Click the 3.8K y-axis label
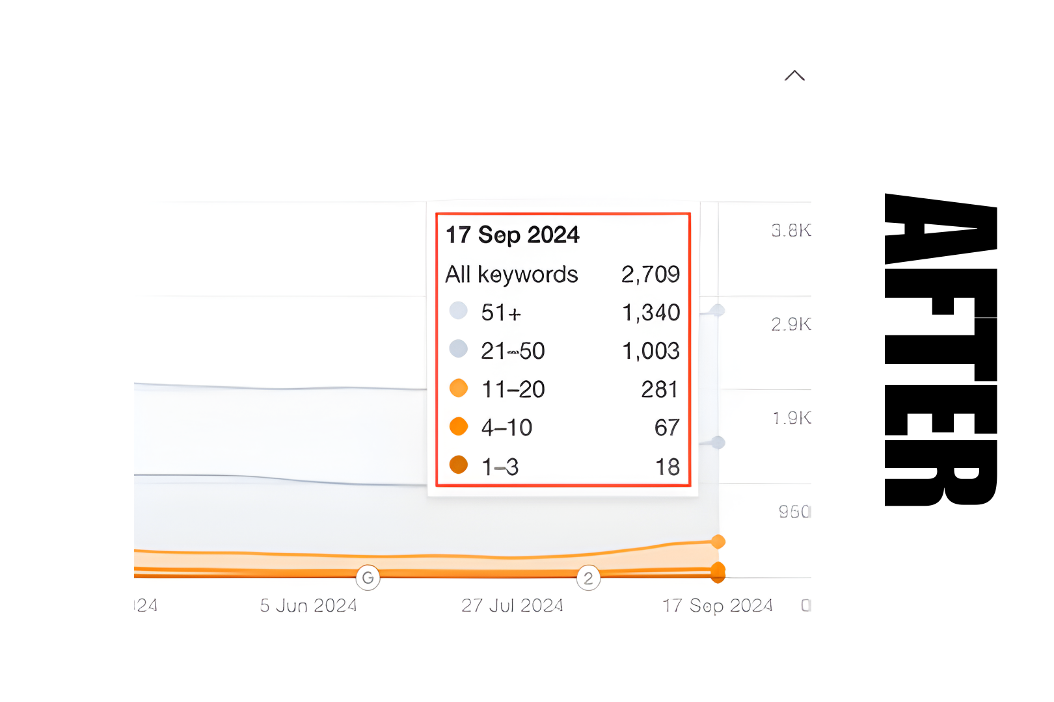 coord(791,231)
